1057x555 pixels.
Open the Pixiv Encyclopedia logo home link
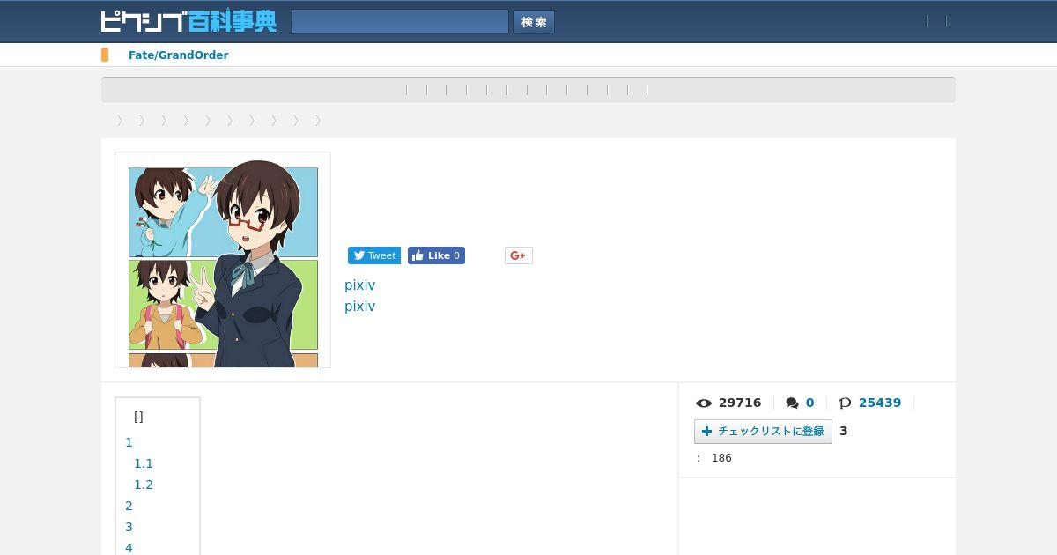[x=188, y=21]
